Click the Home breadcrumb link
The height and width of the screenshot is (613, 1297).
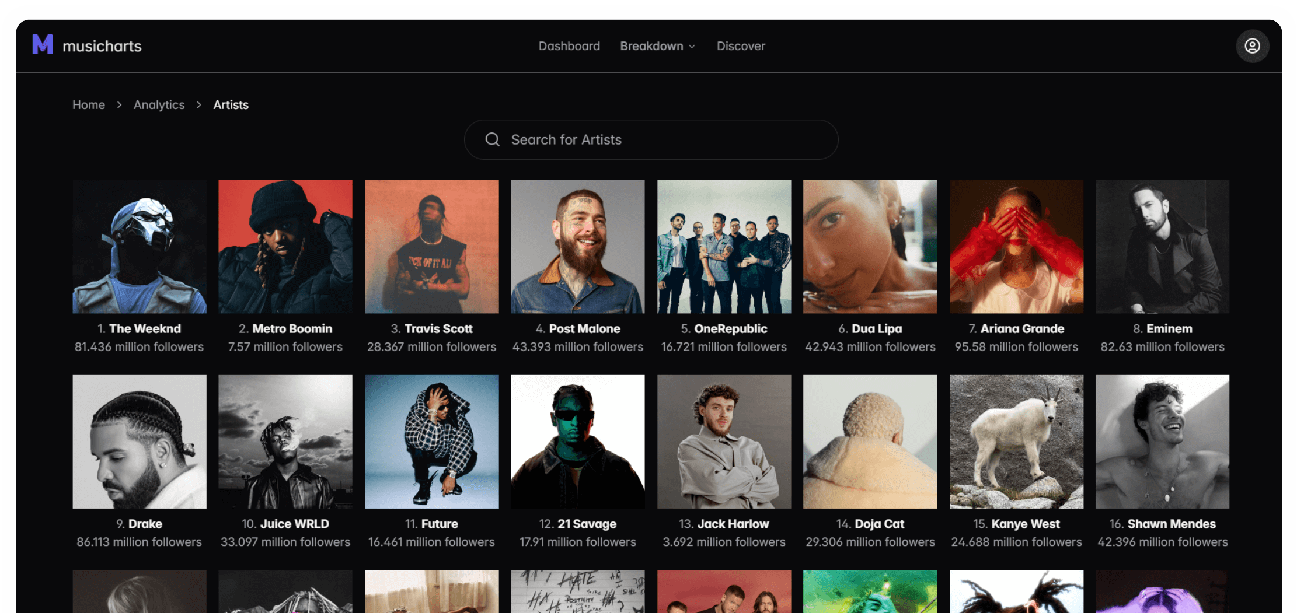pyautogui.click(x=89, y=105)
